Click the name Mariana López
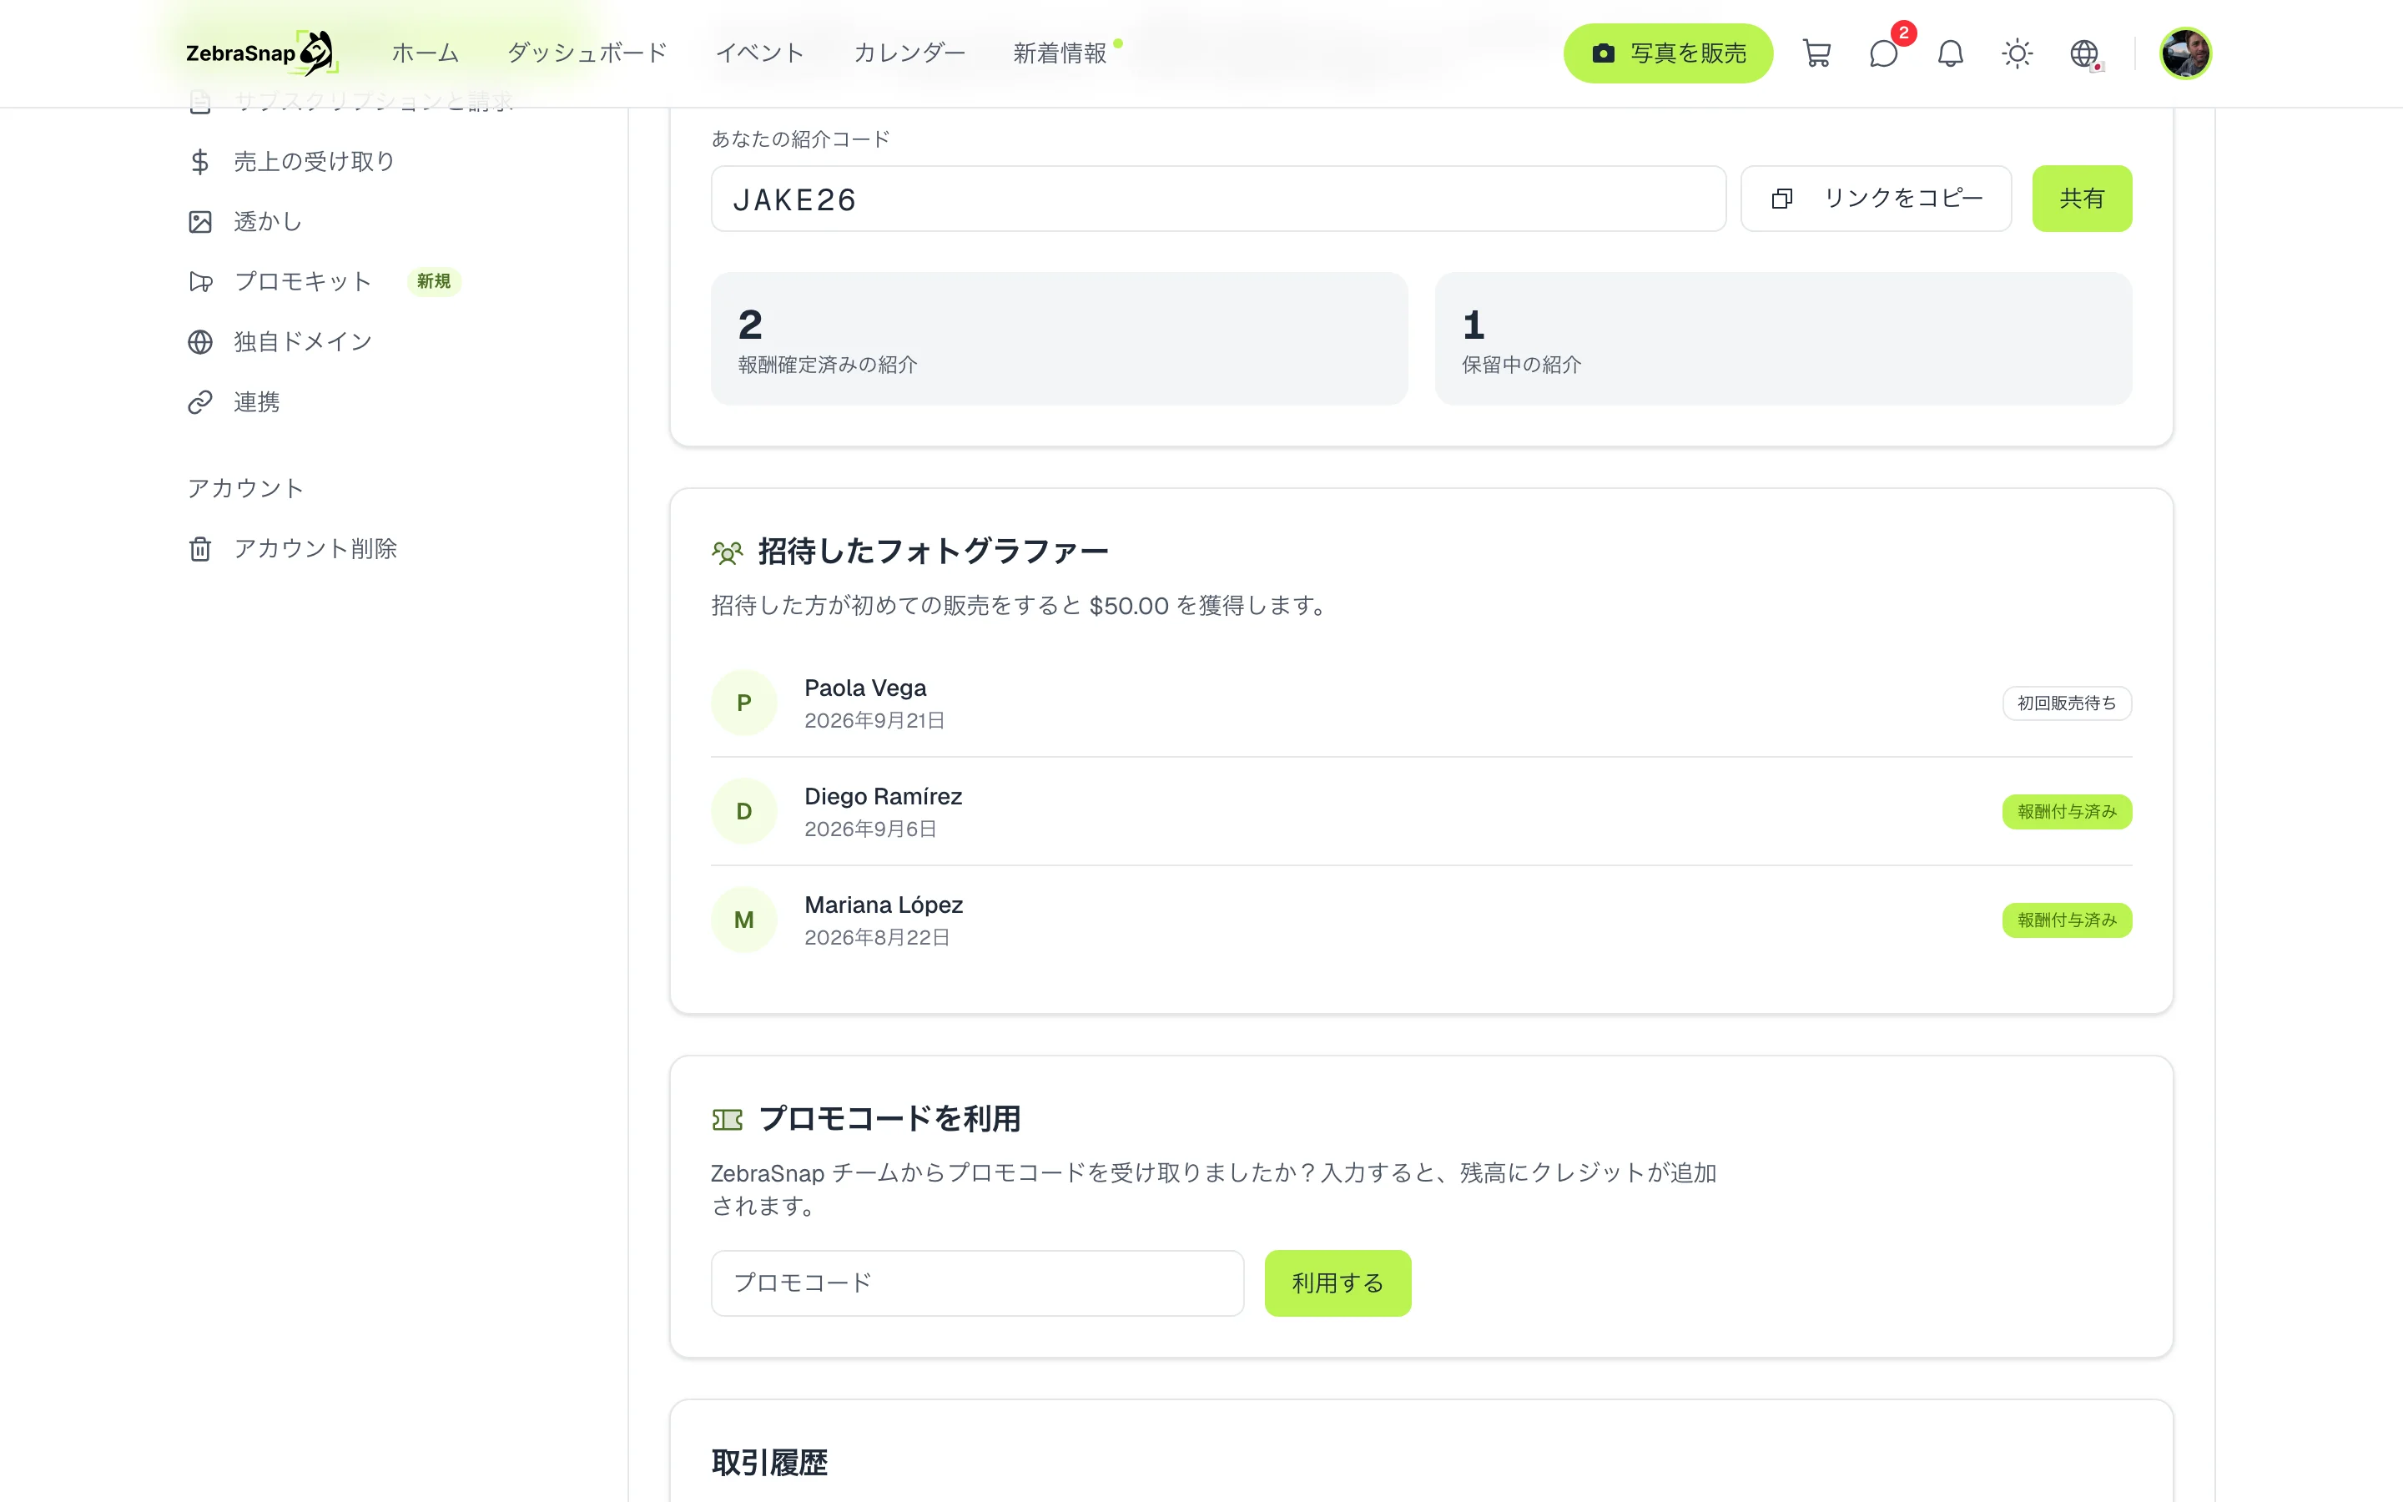Image resolution: width=2403 pixels, height=1502 pixels. [x=883, y=905]
